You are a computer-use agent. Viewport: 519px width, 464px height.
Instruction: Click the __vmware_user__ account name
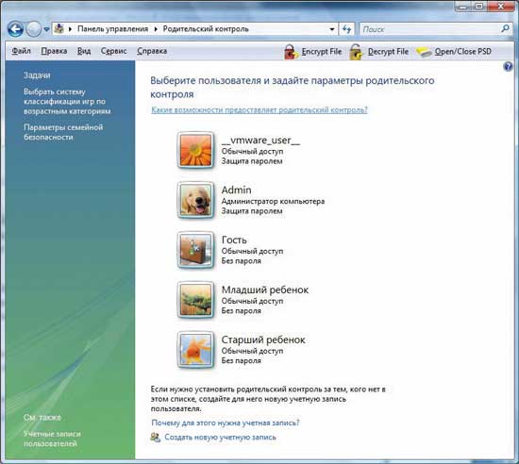(260, 141)
